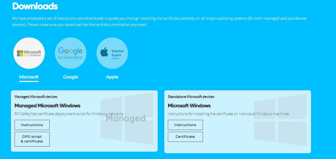Select the Apple Solution Expert logo circle
This screenshot has height=159, width=336.
(112, 53)
